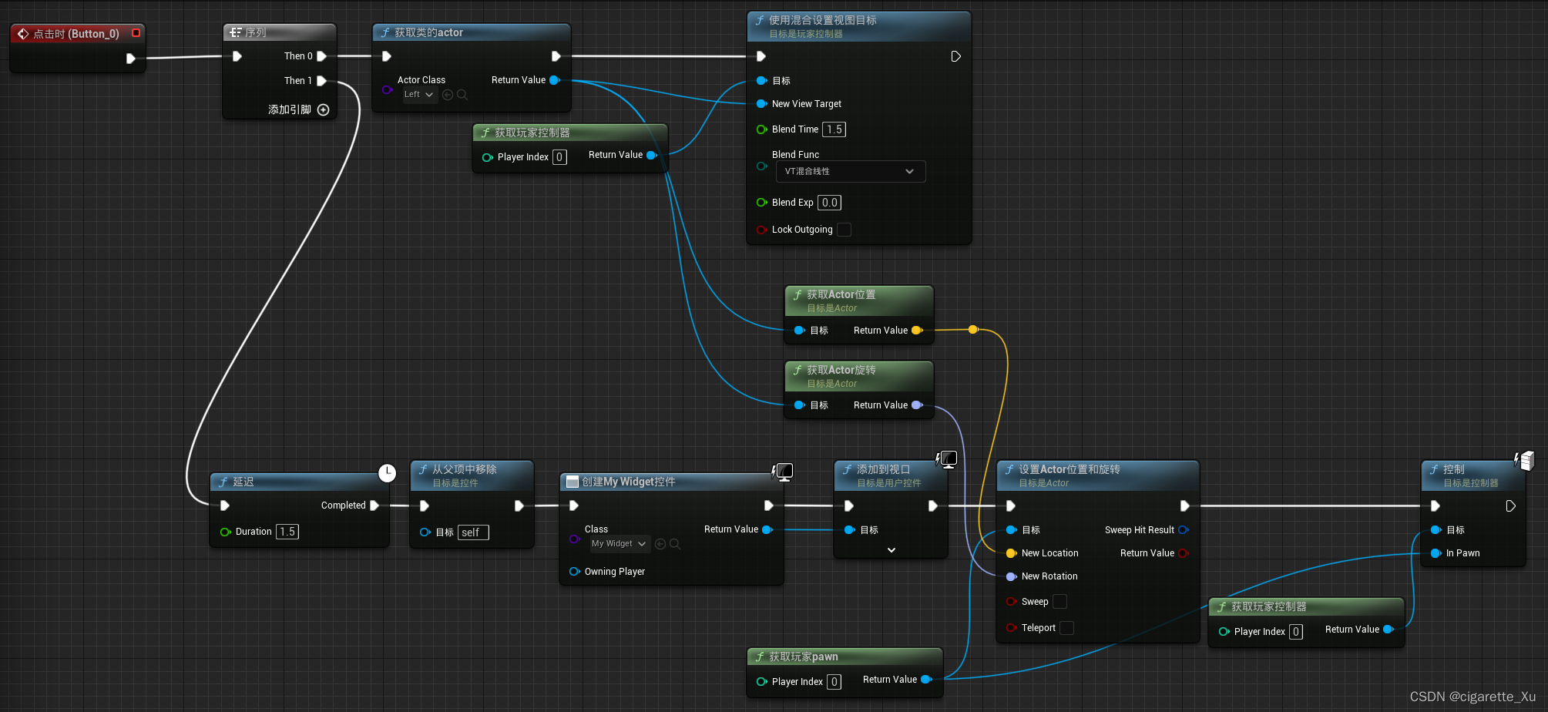
Task: Tick the Teleport checkbox
Action: 1066,628
